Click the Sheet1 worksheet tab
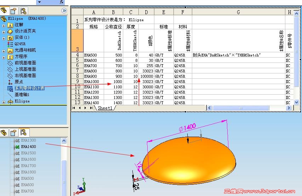The width and height of the screenshot is (302, 196). pyautogui.click(x=105, y=108)
